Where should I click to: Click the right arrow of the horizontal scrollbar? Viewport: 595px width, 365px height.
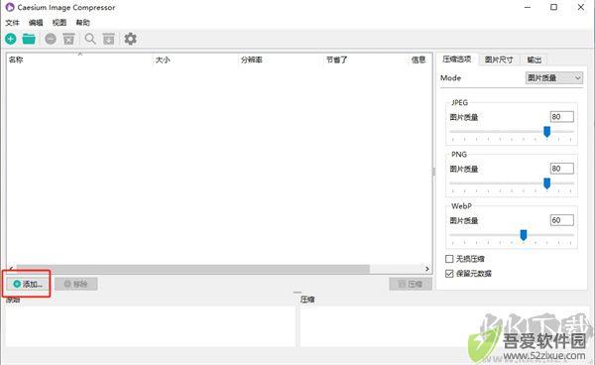pos(426,269)
